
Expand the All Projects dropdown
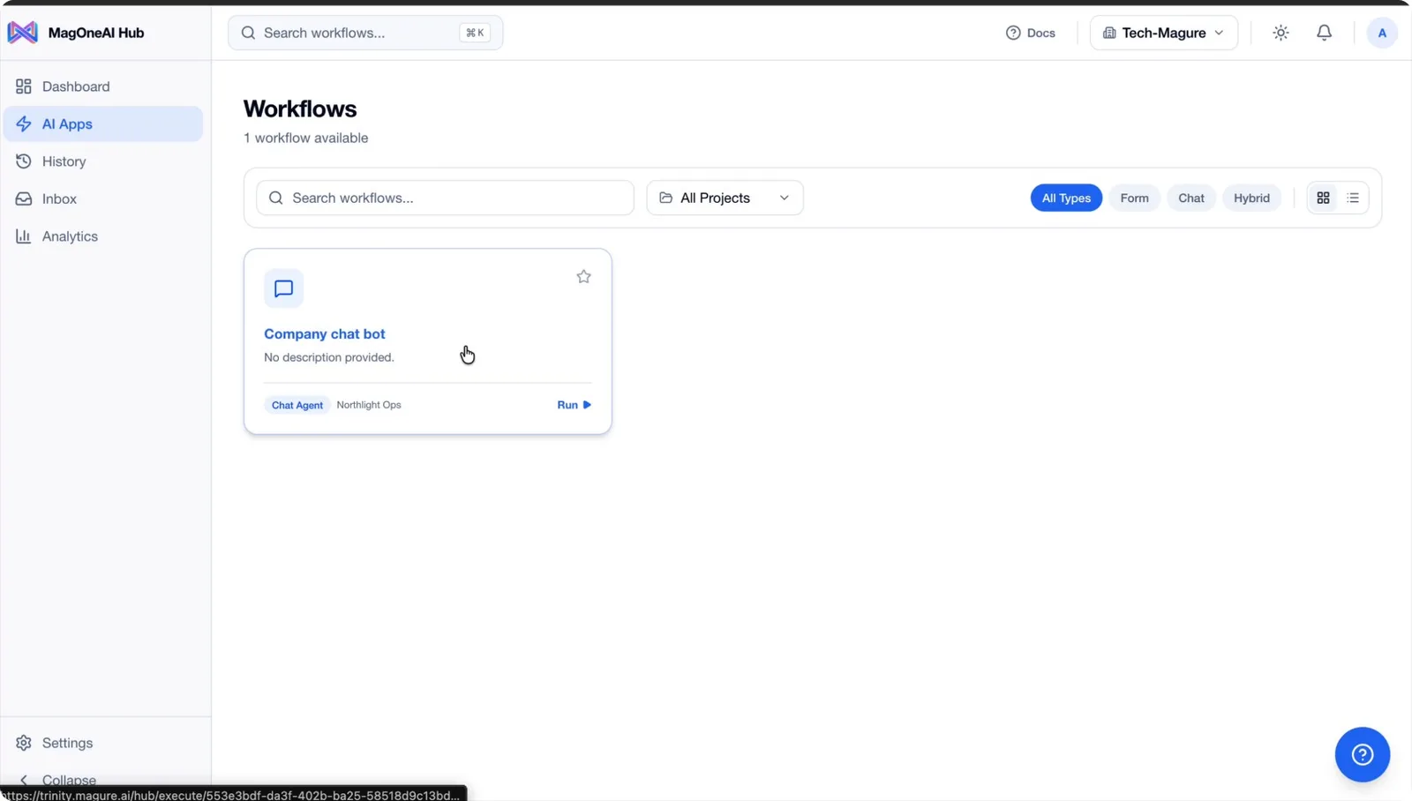tap(725, 198)
